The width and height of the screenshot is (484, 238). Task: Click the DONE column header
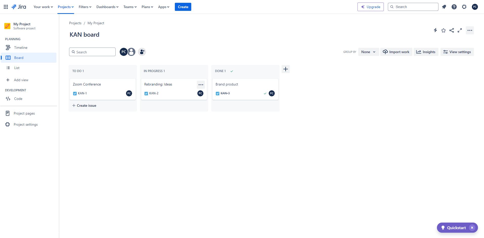coord(220,71)
